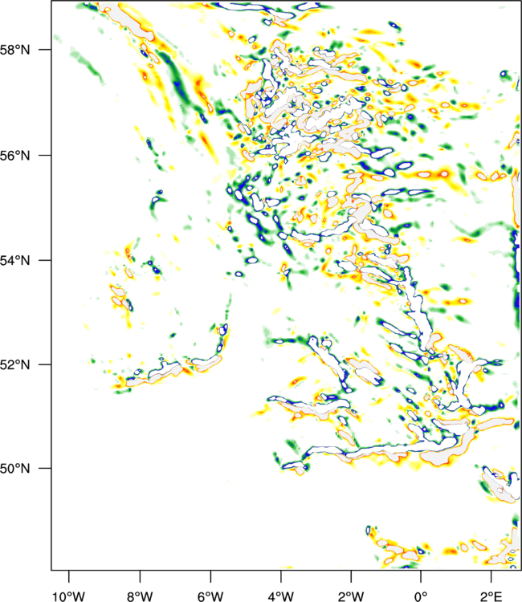Viewport: 522px width, 602px height.
Task: Click the 52°N latitude label
Action: [x=14, y=364]
